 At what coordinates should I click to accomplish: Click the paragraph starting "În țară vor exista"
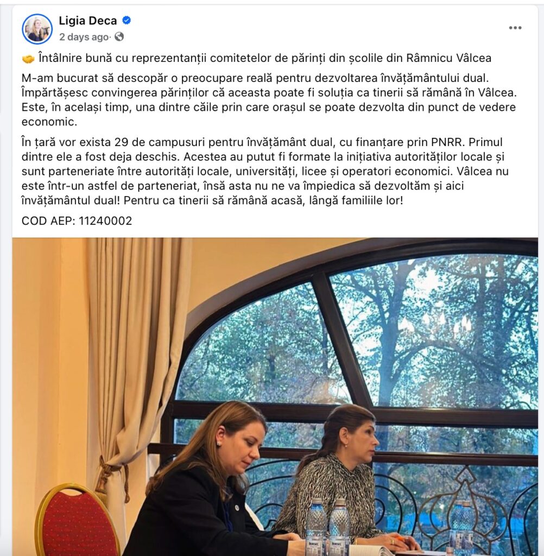click(x=265, y=171)
